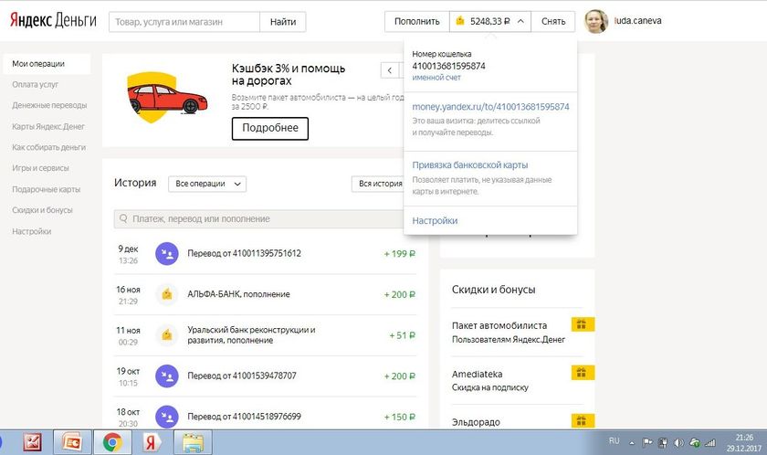The height and width of the screenshot is (455, 767).
Task: Open Yandex browser from the taskbar
Action: coord(151,443)
